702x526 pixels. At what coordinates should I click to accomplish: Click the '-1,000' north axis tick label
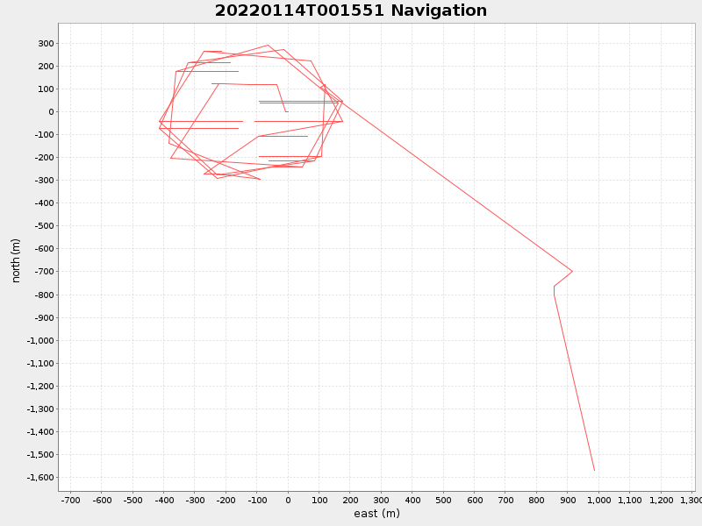coord(40,340)
